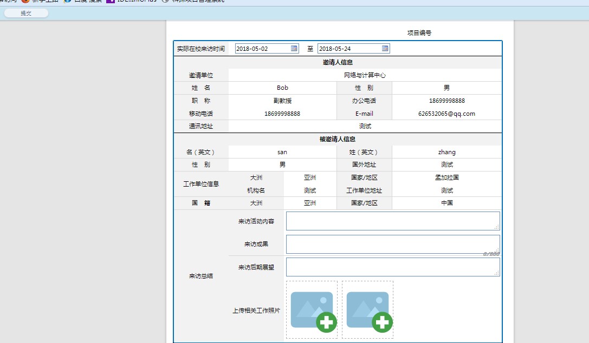Grab resize handle of 来访活动内容 text box
Viewport: 589px width, 343px height.
click(497, 227)
